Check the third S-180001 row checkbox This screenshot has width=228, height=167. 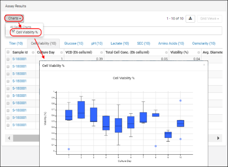pyautogui.click(x=8, y=74)
